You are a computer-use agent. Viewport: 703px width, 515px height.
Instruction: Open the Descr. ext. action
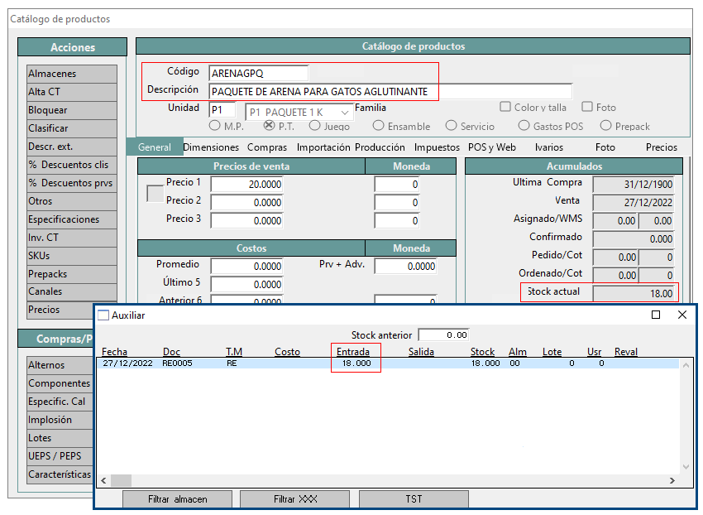click(x=72, y=147)
